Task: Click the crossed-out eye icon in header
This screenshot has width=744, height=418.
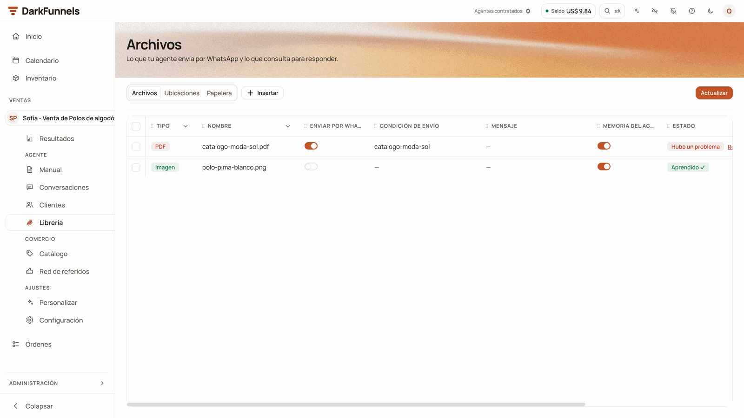Action: (x=655, y=11)
